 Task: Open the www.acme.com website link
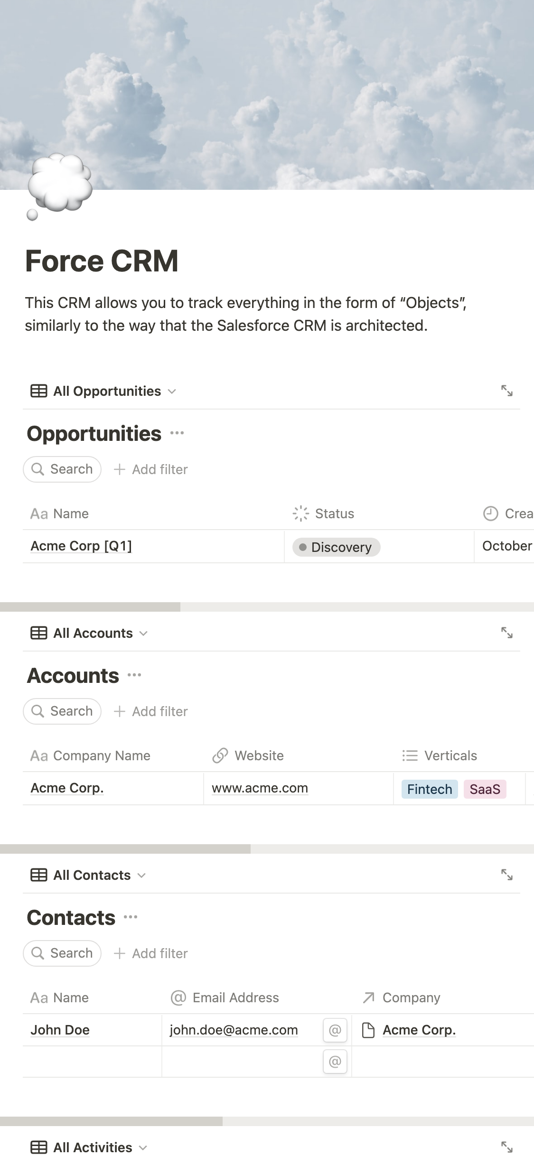(x=260, y=788)
